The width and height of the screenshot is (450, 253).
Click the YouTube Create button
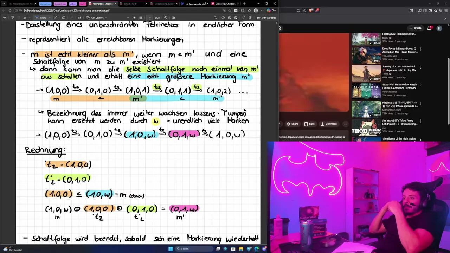(415, 28)
